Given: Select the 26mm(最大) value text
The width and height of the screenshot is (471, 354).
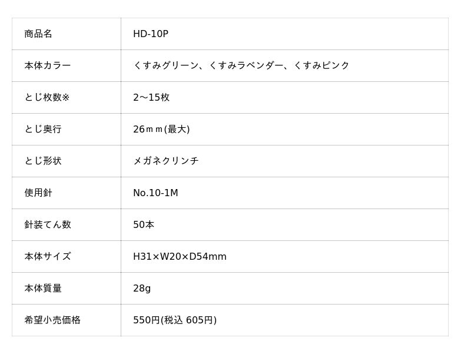Looking at the screenshot, I should coord(161,130).
